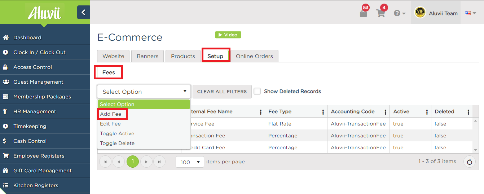Image resolution: width=484 pixels, height=194 pixels.
Task: Open Fee Type column options menu
Action: click(x=323, y=112)
